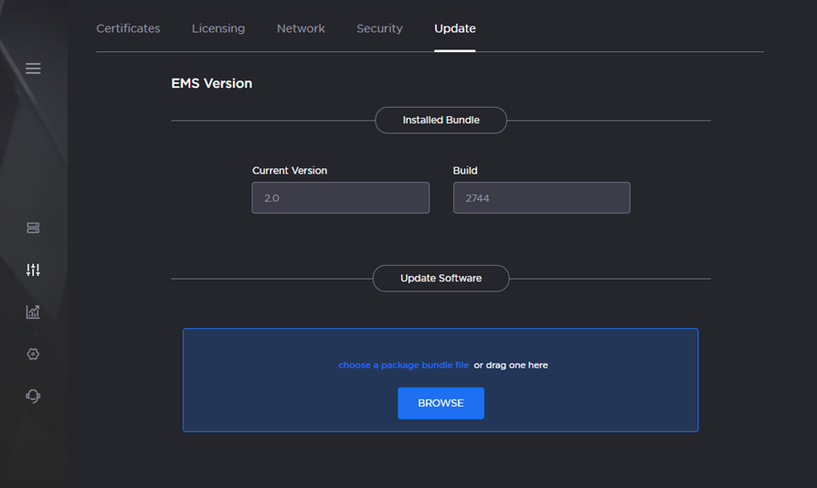Click the 'choose a package bundle file' link
Image resolution: width=817 pixels, height=488 pixels.
[403, 365]
